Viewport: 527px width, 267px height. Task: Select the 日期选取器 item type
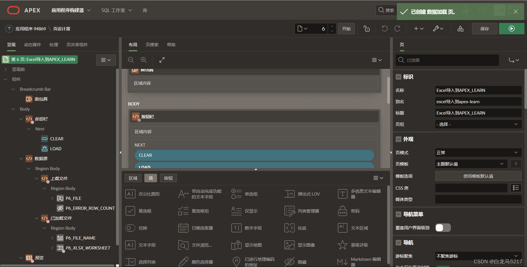tap(196, 228)
